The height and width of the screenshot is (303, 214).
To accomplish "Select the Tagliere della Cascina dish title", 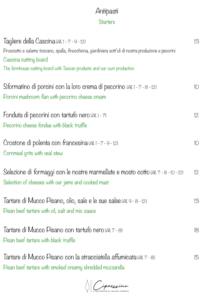I will (x=29, y=42).
